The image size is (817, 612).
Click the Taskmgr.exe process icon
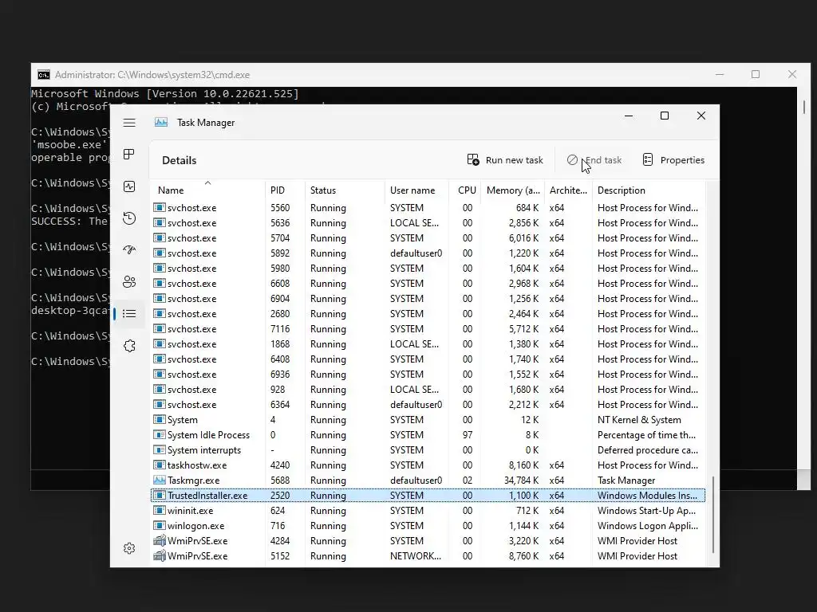point(160,481)
